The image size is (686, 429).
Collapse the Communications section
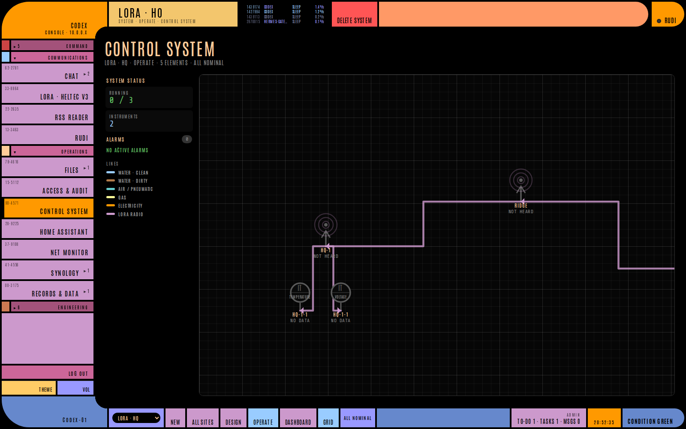(52, 57)
